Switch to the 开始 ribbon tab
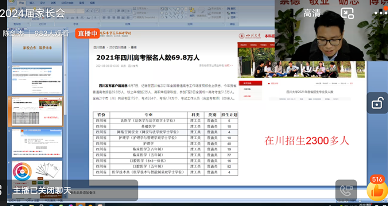Viewport: 388px width, 206px height. point(21,3)
